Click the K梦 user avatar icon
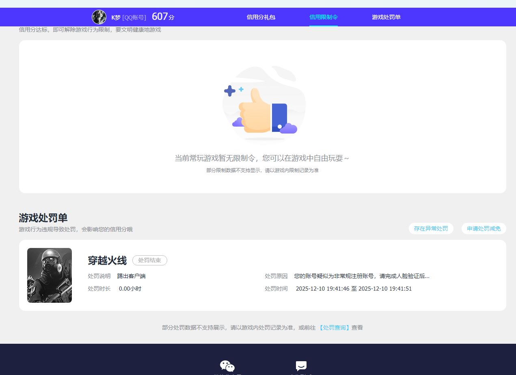 [x=99, y=17]
